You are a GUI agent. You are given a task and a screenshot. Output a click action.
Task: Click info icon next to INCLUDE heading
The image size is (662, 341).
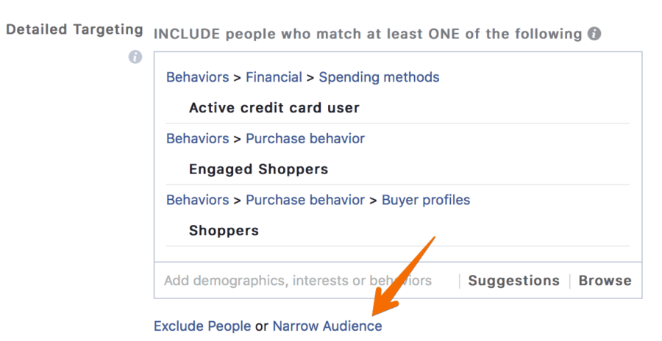point(594,34)
